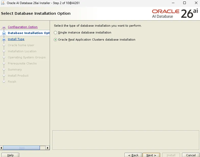Click the Database Installation Option step marker icon
The image size is (200, 157).
pos(4,33)
